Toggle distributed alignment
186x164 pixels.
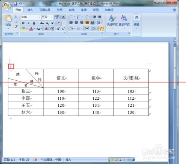pos(93,23)
